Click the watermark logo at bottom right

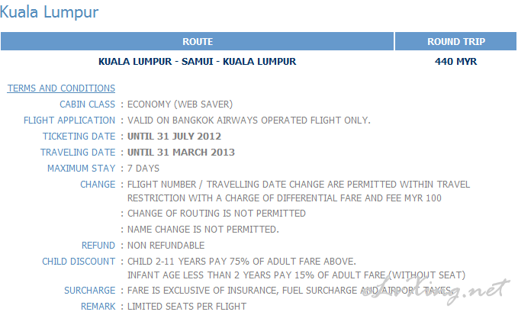[x=436, y=289]
